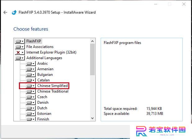Open install dropdown for Additional Languages

point(20,58)
